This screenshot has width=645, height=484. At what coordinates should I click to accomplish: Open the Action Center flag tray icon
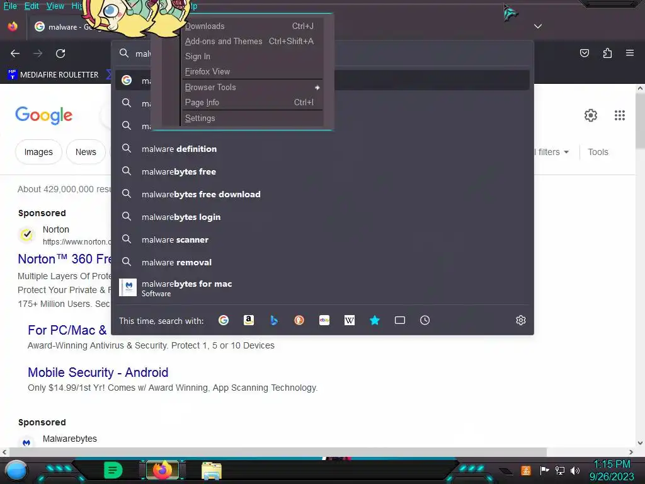pos(544,470)
